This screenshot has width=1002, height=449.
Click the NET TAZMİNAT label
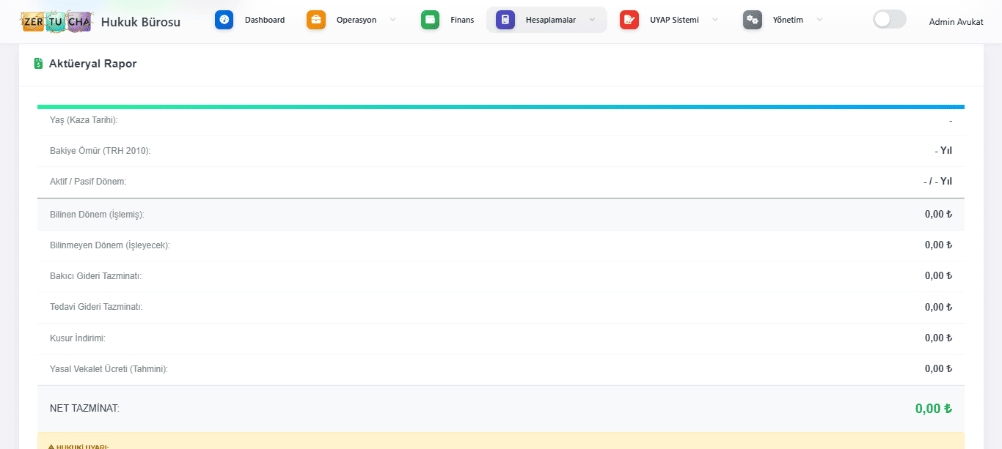[84, 408]
